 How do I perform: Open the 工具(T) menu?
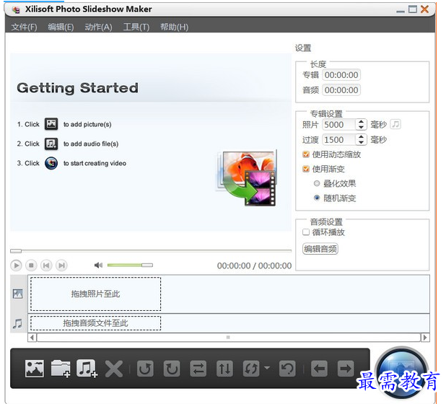[136, 27]
